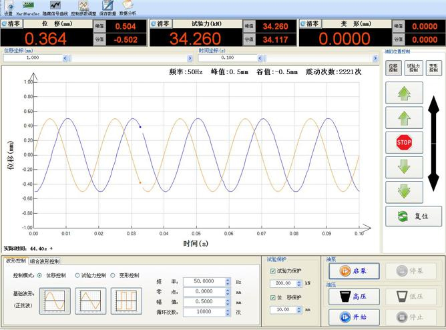The image size is (446, 330).
Task: Click the 峰值 label beside test force 34.260
Action: pyautogui.click(x=249, y=26)
